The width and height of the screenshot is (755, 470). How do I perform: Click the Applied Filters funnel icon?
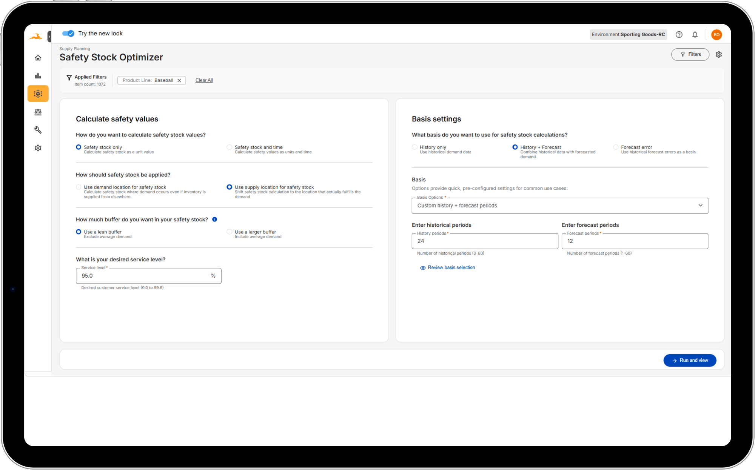pyautogui.click(x=69, y=77)
